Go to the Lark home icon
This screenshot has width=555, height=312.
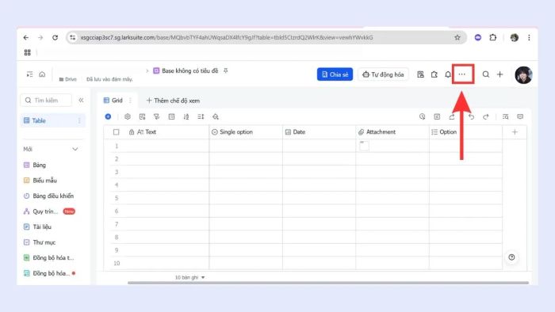(42, 74)
